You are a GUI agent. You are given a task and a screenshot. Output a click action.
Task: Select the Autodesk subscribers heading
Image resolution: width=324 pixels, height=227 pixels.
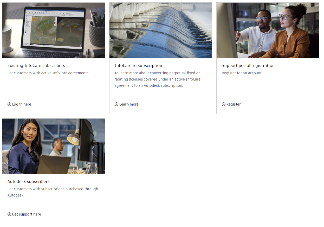[29, 182]
